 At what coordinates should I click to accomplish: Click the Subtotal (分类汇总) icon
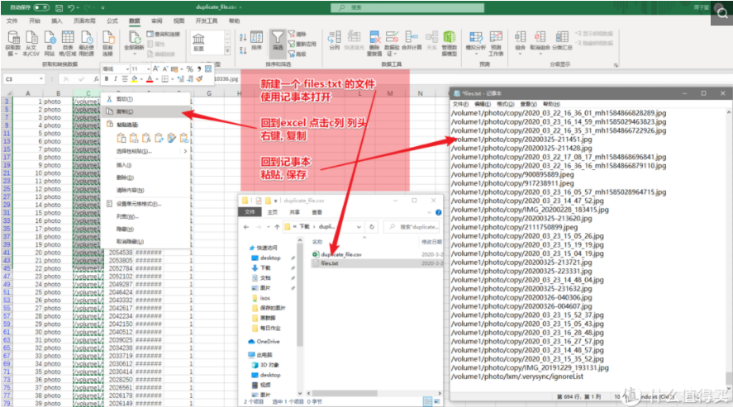click(x=560, y=39)
